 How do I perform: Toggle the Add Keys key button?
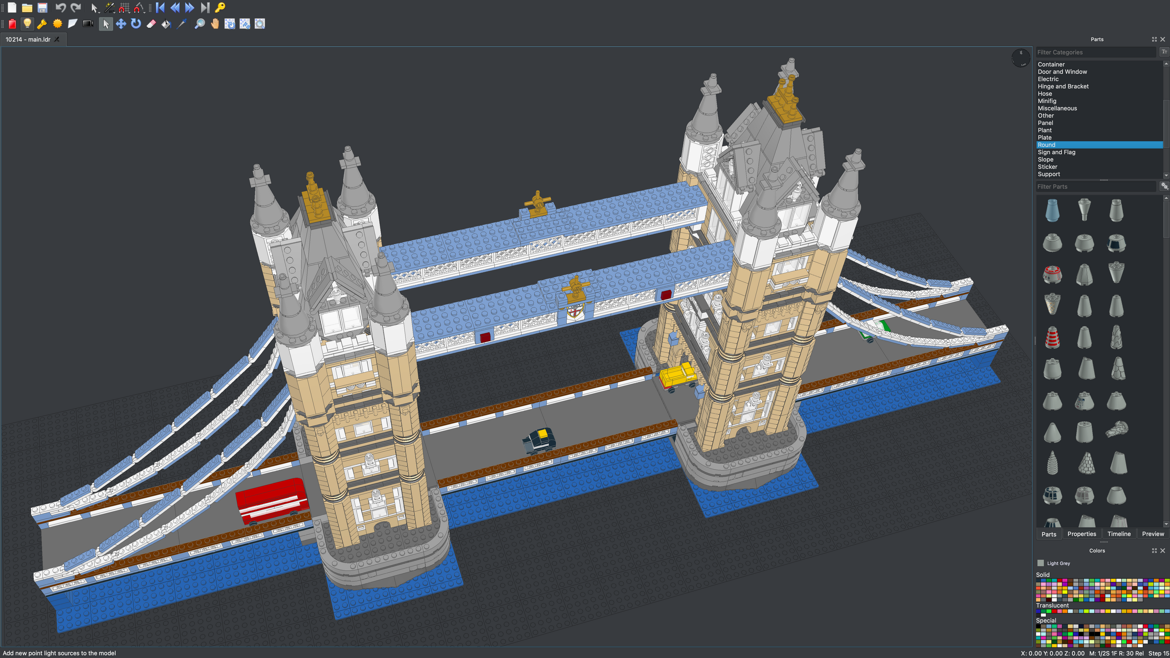220,7
